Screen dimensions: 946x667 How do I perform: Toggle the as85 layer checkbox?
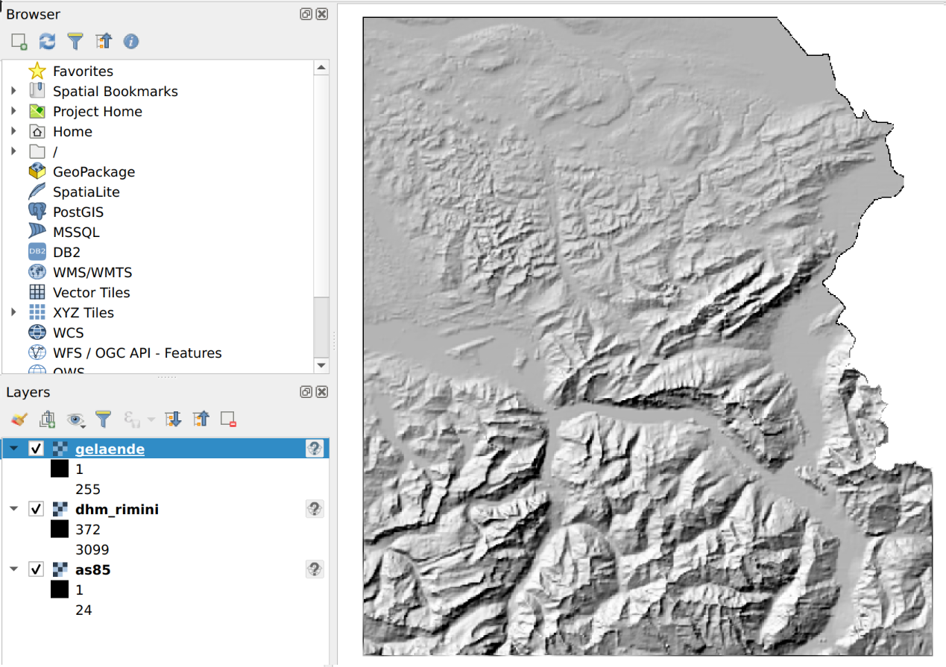click(36, 569)
